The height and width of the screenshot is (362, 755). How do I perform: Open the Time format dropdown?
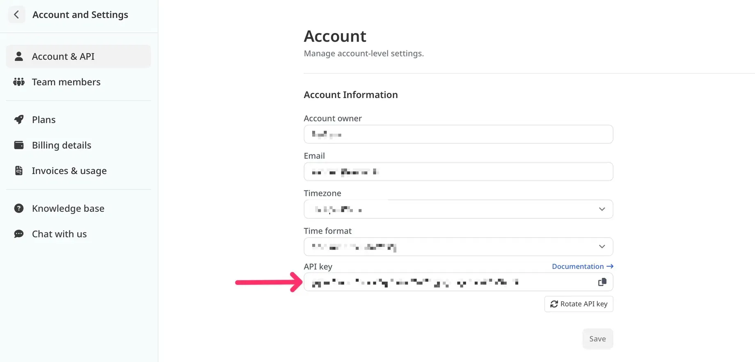[x=602, y=247]
